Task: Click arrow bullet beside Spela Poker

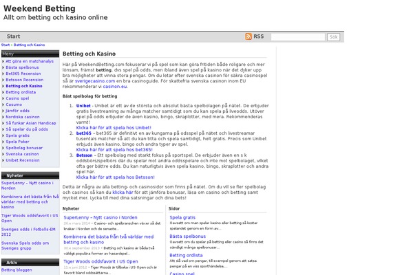Action: [x=3, y=142]
